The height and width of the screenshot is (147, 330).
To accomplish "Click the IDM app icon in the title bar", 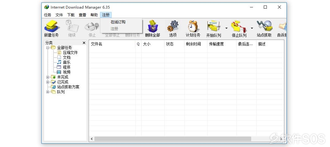I will pyautogui.click(x=47, y=7).
